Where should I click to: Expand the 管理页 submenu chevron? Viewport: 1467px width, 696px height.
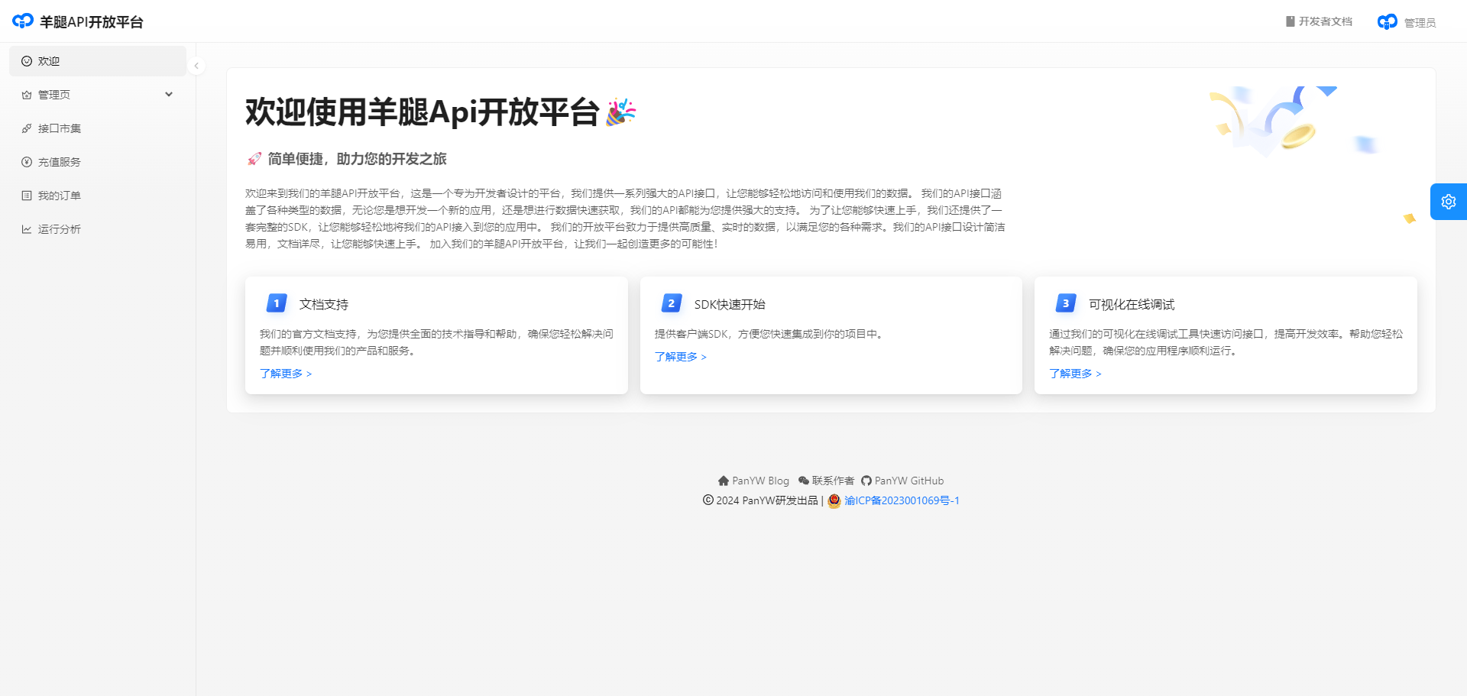[x=169, y=95]
